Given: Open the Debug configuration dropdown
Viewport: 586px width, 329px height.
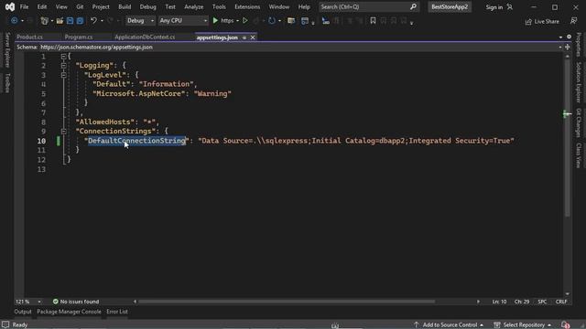Looking at the screenshot, I should [140, 21].
